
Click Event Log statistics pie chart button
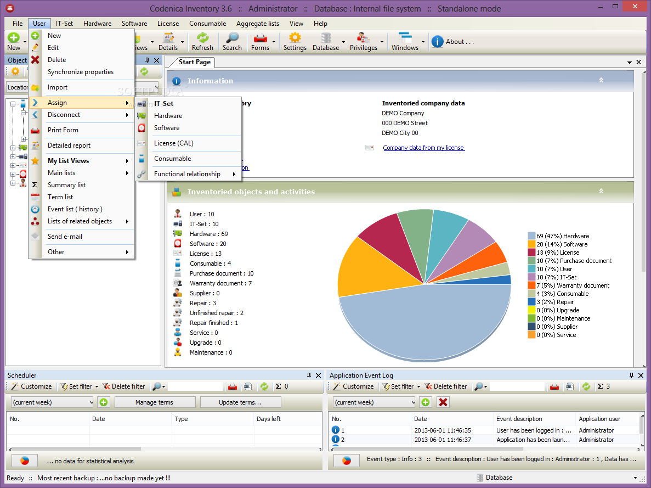pyautogui.click(x=347, y=461)
